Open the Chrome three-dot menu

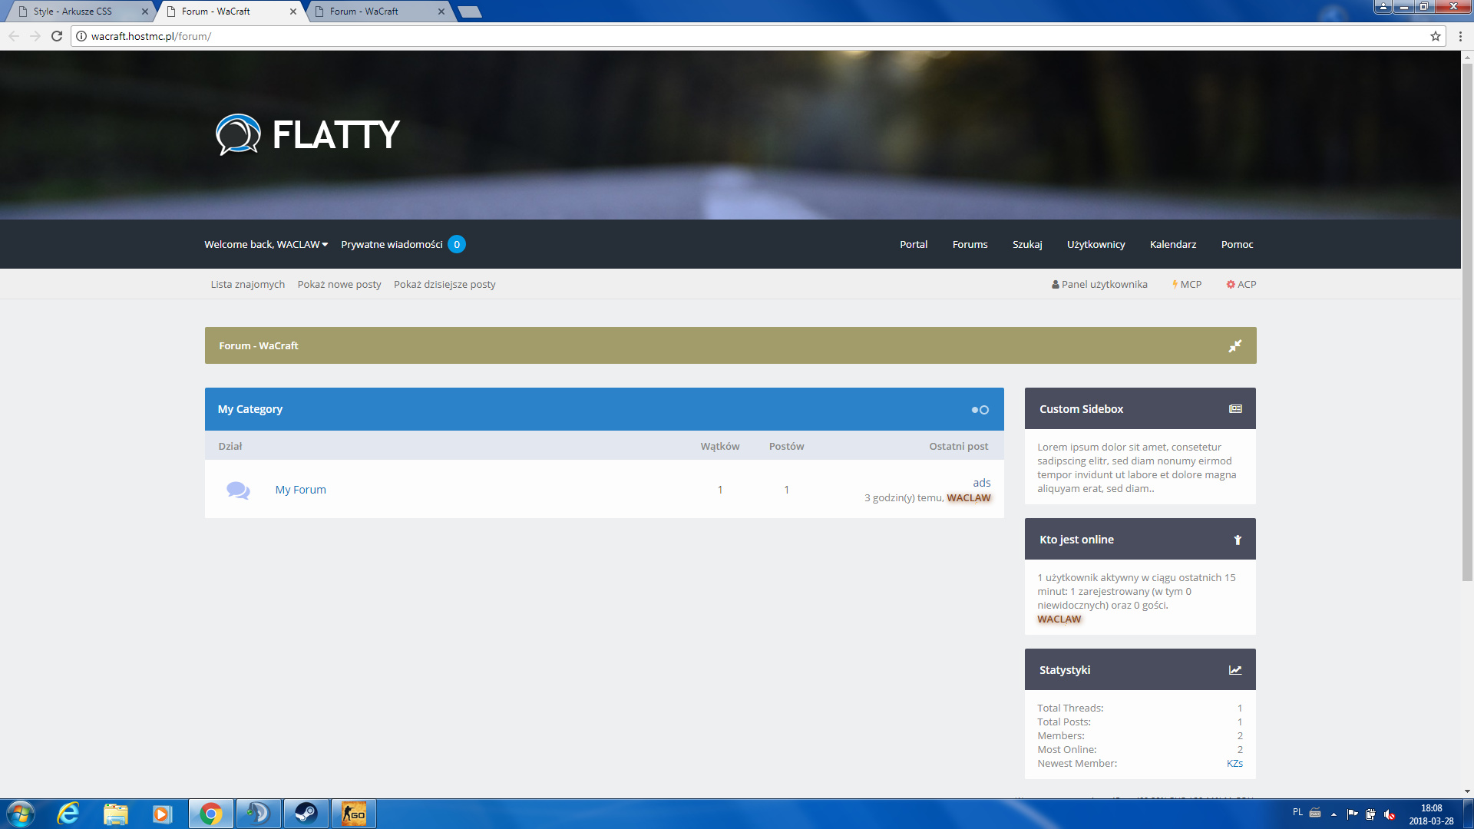[1460, 36]
